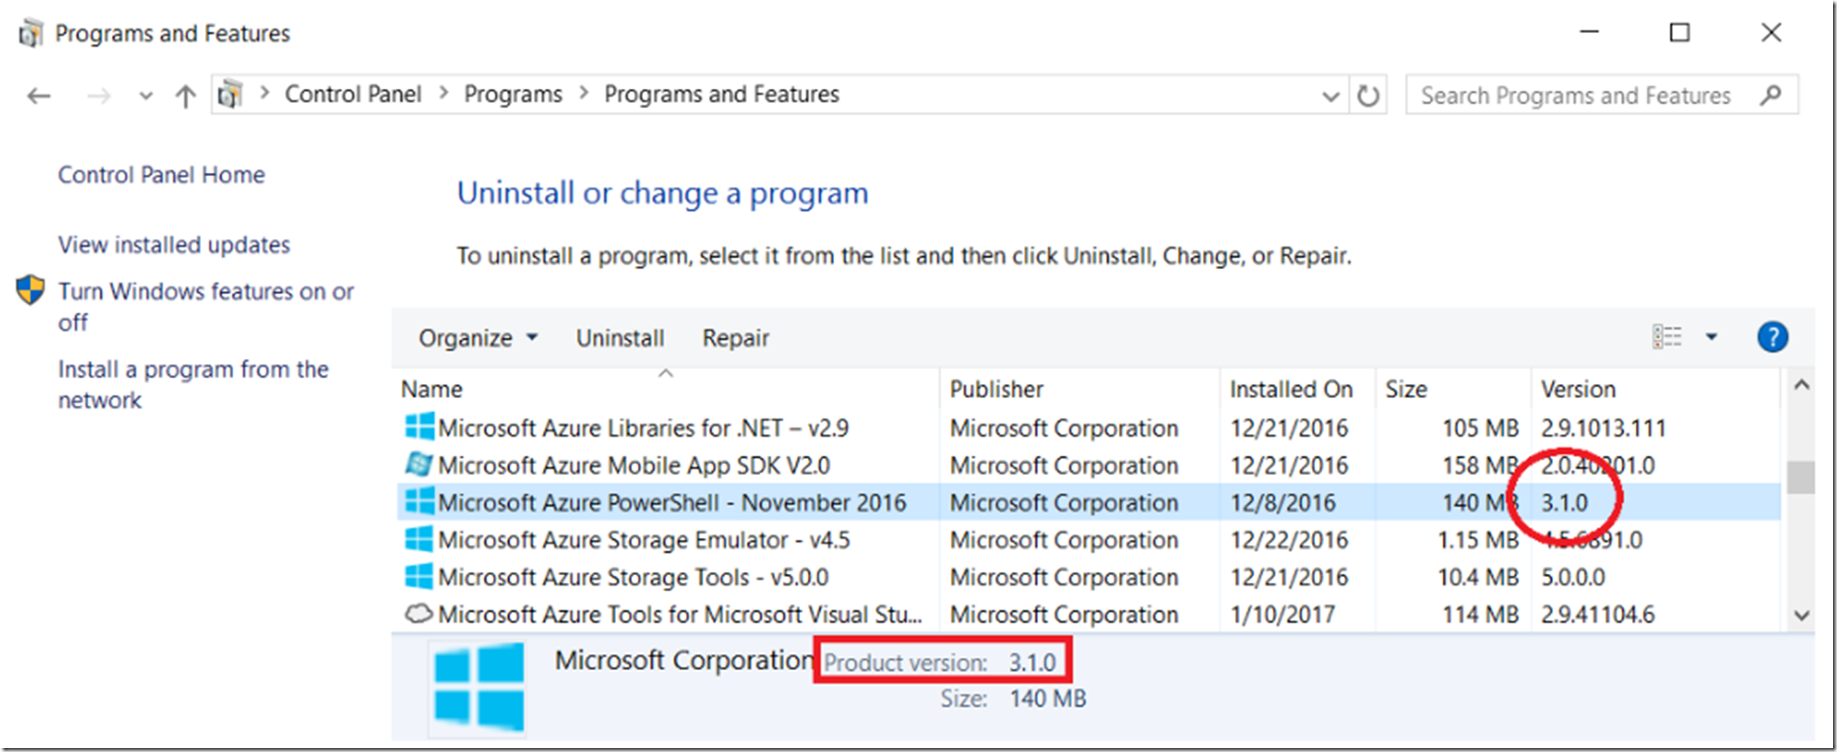Click version 2.9.41104.6 cell
Viewport: 1837px width, 752px height.
(x=1597, y=614)
